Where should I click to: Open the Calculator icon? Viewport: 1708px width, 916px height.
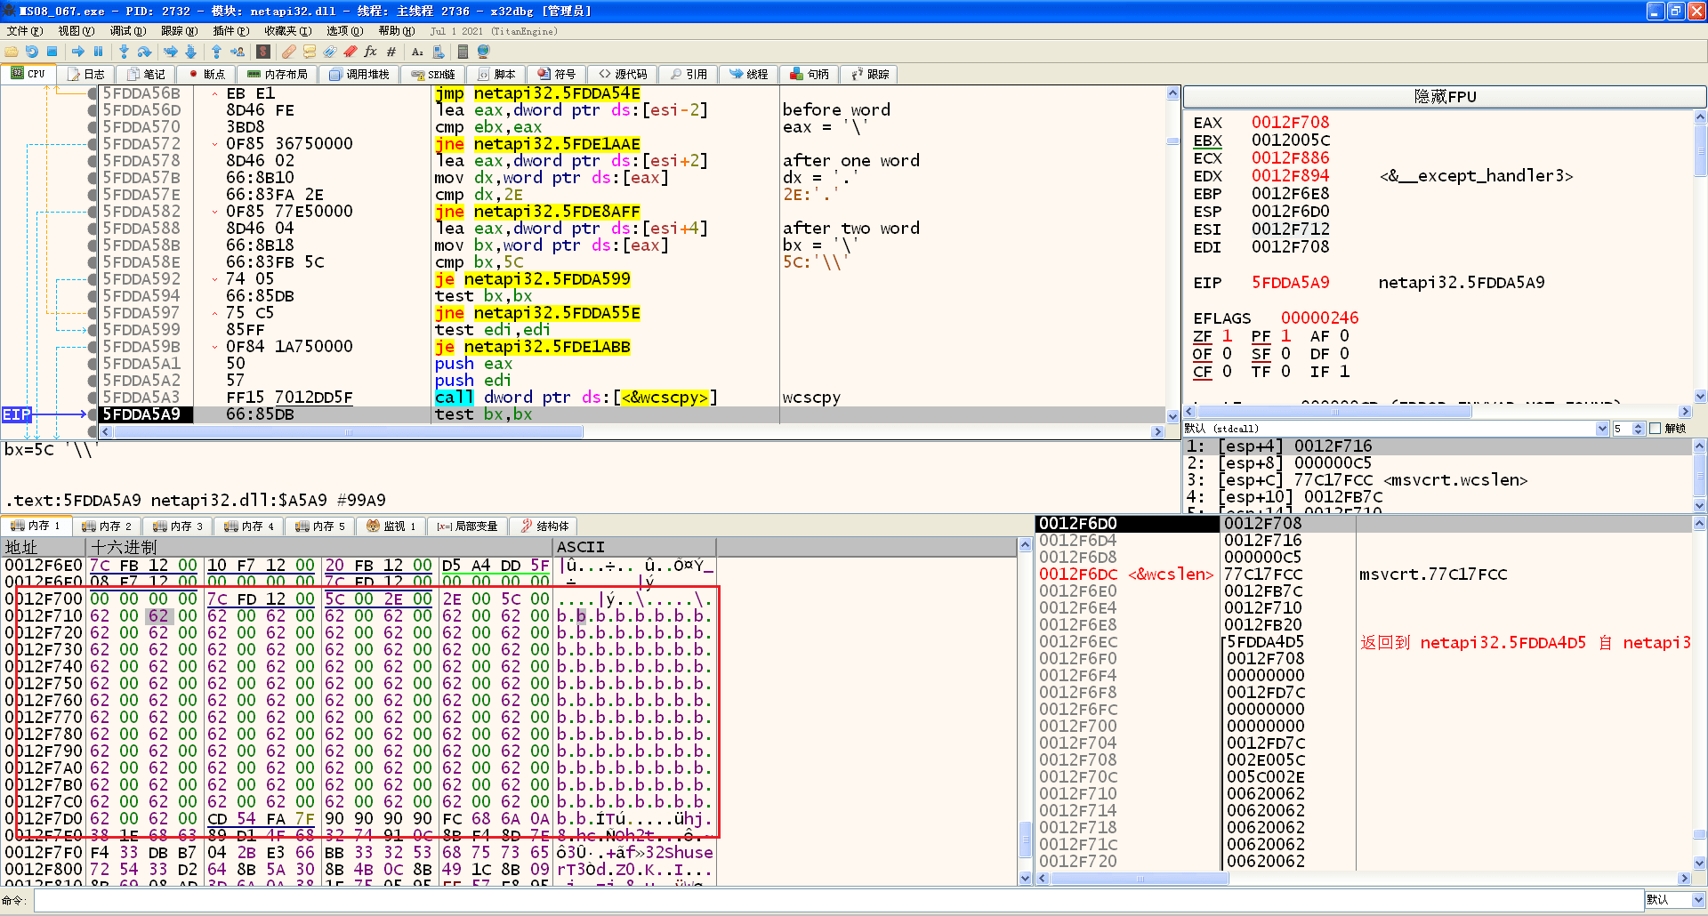click(x=463, y=52)
